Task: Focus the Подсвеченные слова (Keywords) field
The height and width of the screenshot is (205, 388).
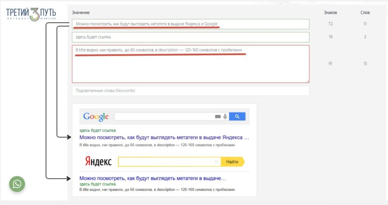Action: pos(191,91)
